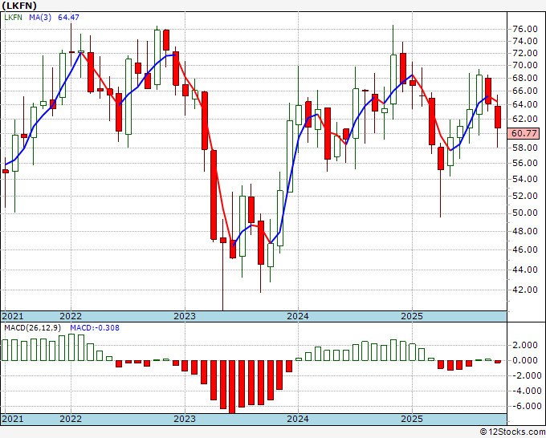Select the 50.00 price axis label
The height and width of the screenshot is (438, 546).
[x=525, y=213]
